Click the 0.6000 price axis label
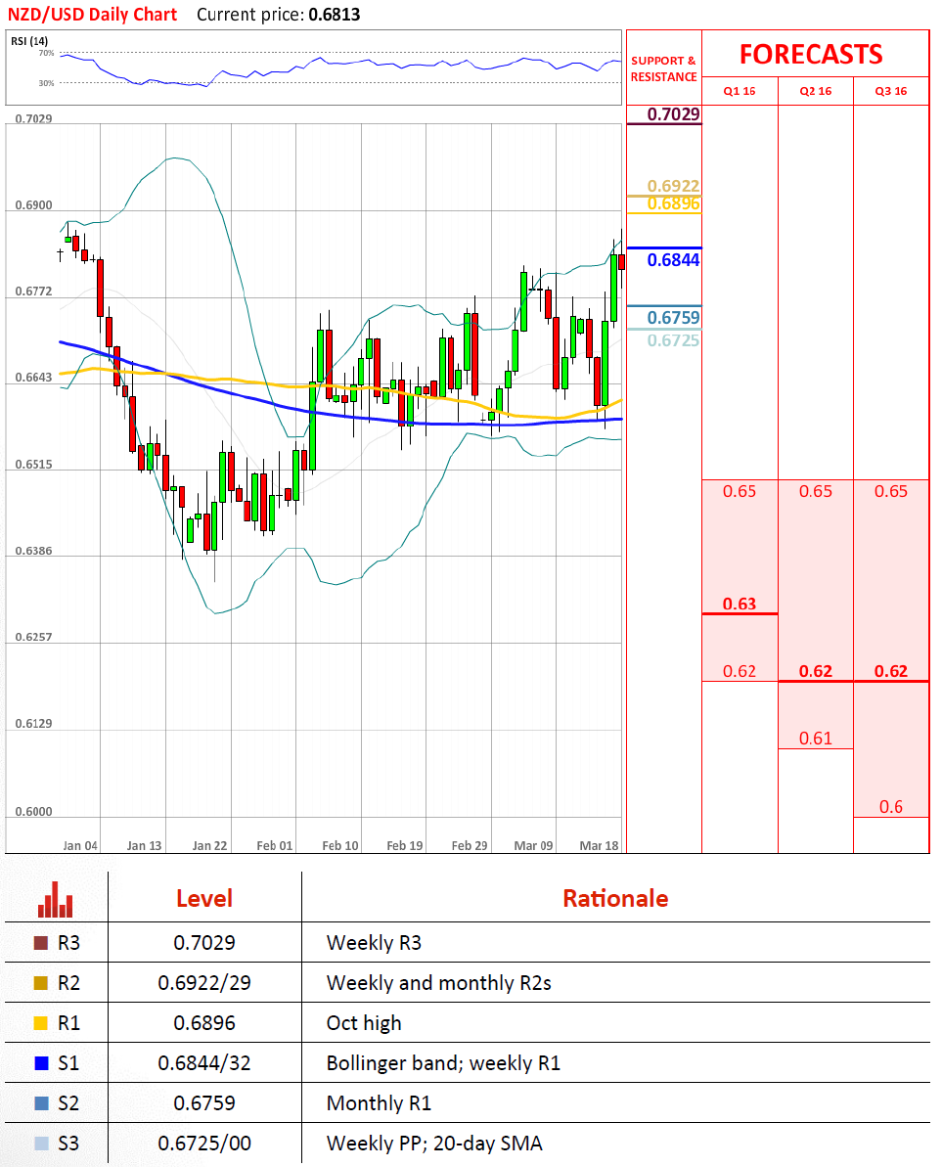This screenshot has width=942, height=1167. [33, 812]
